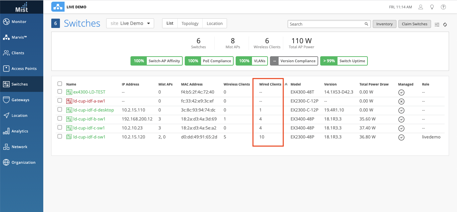Open the ld-cup-idf-b-sw1 switch link
457x212 pixels.
[x=89, y=119]
